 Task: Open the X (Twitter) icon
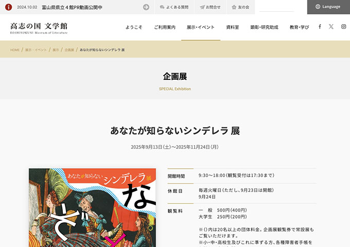point(331,27)
